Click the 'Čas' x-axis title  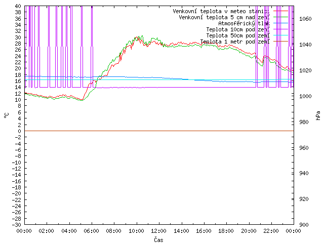point(158,239)
